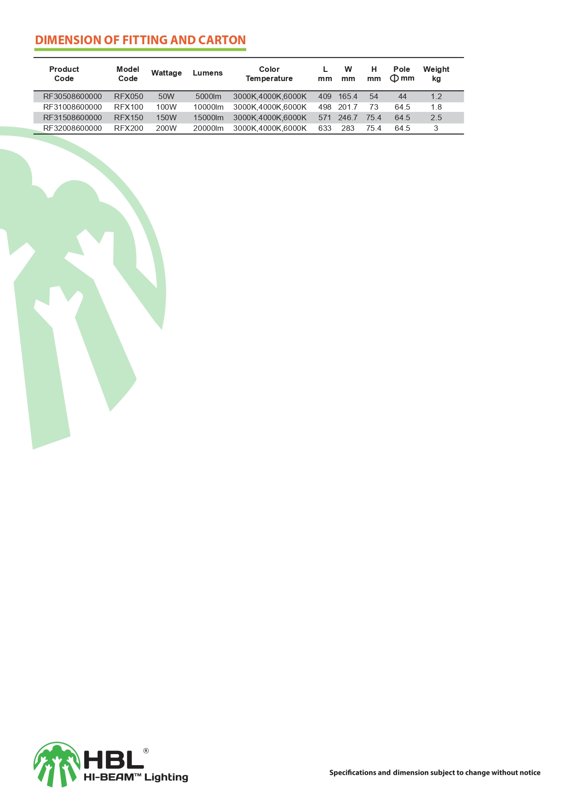Click weight value 2.5
Viewport: 571px width, 808px height.
click(436, 117)
